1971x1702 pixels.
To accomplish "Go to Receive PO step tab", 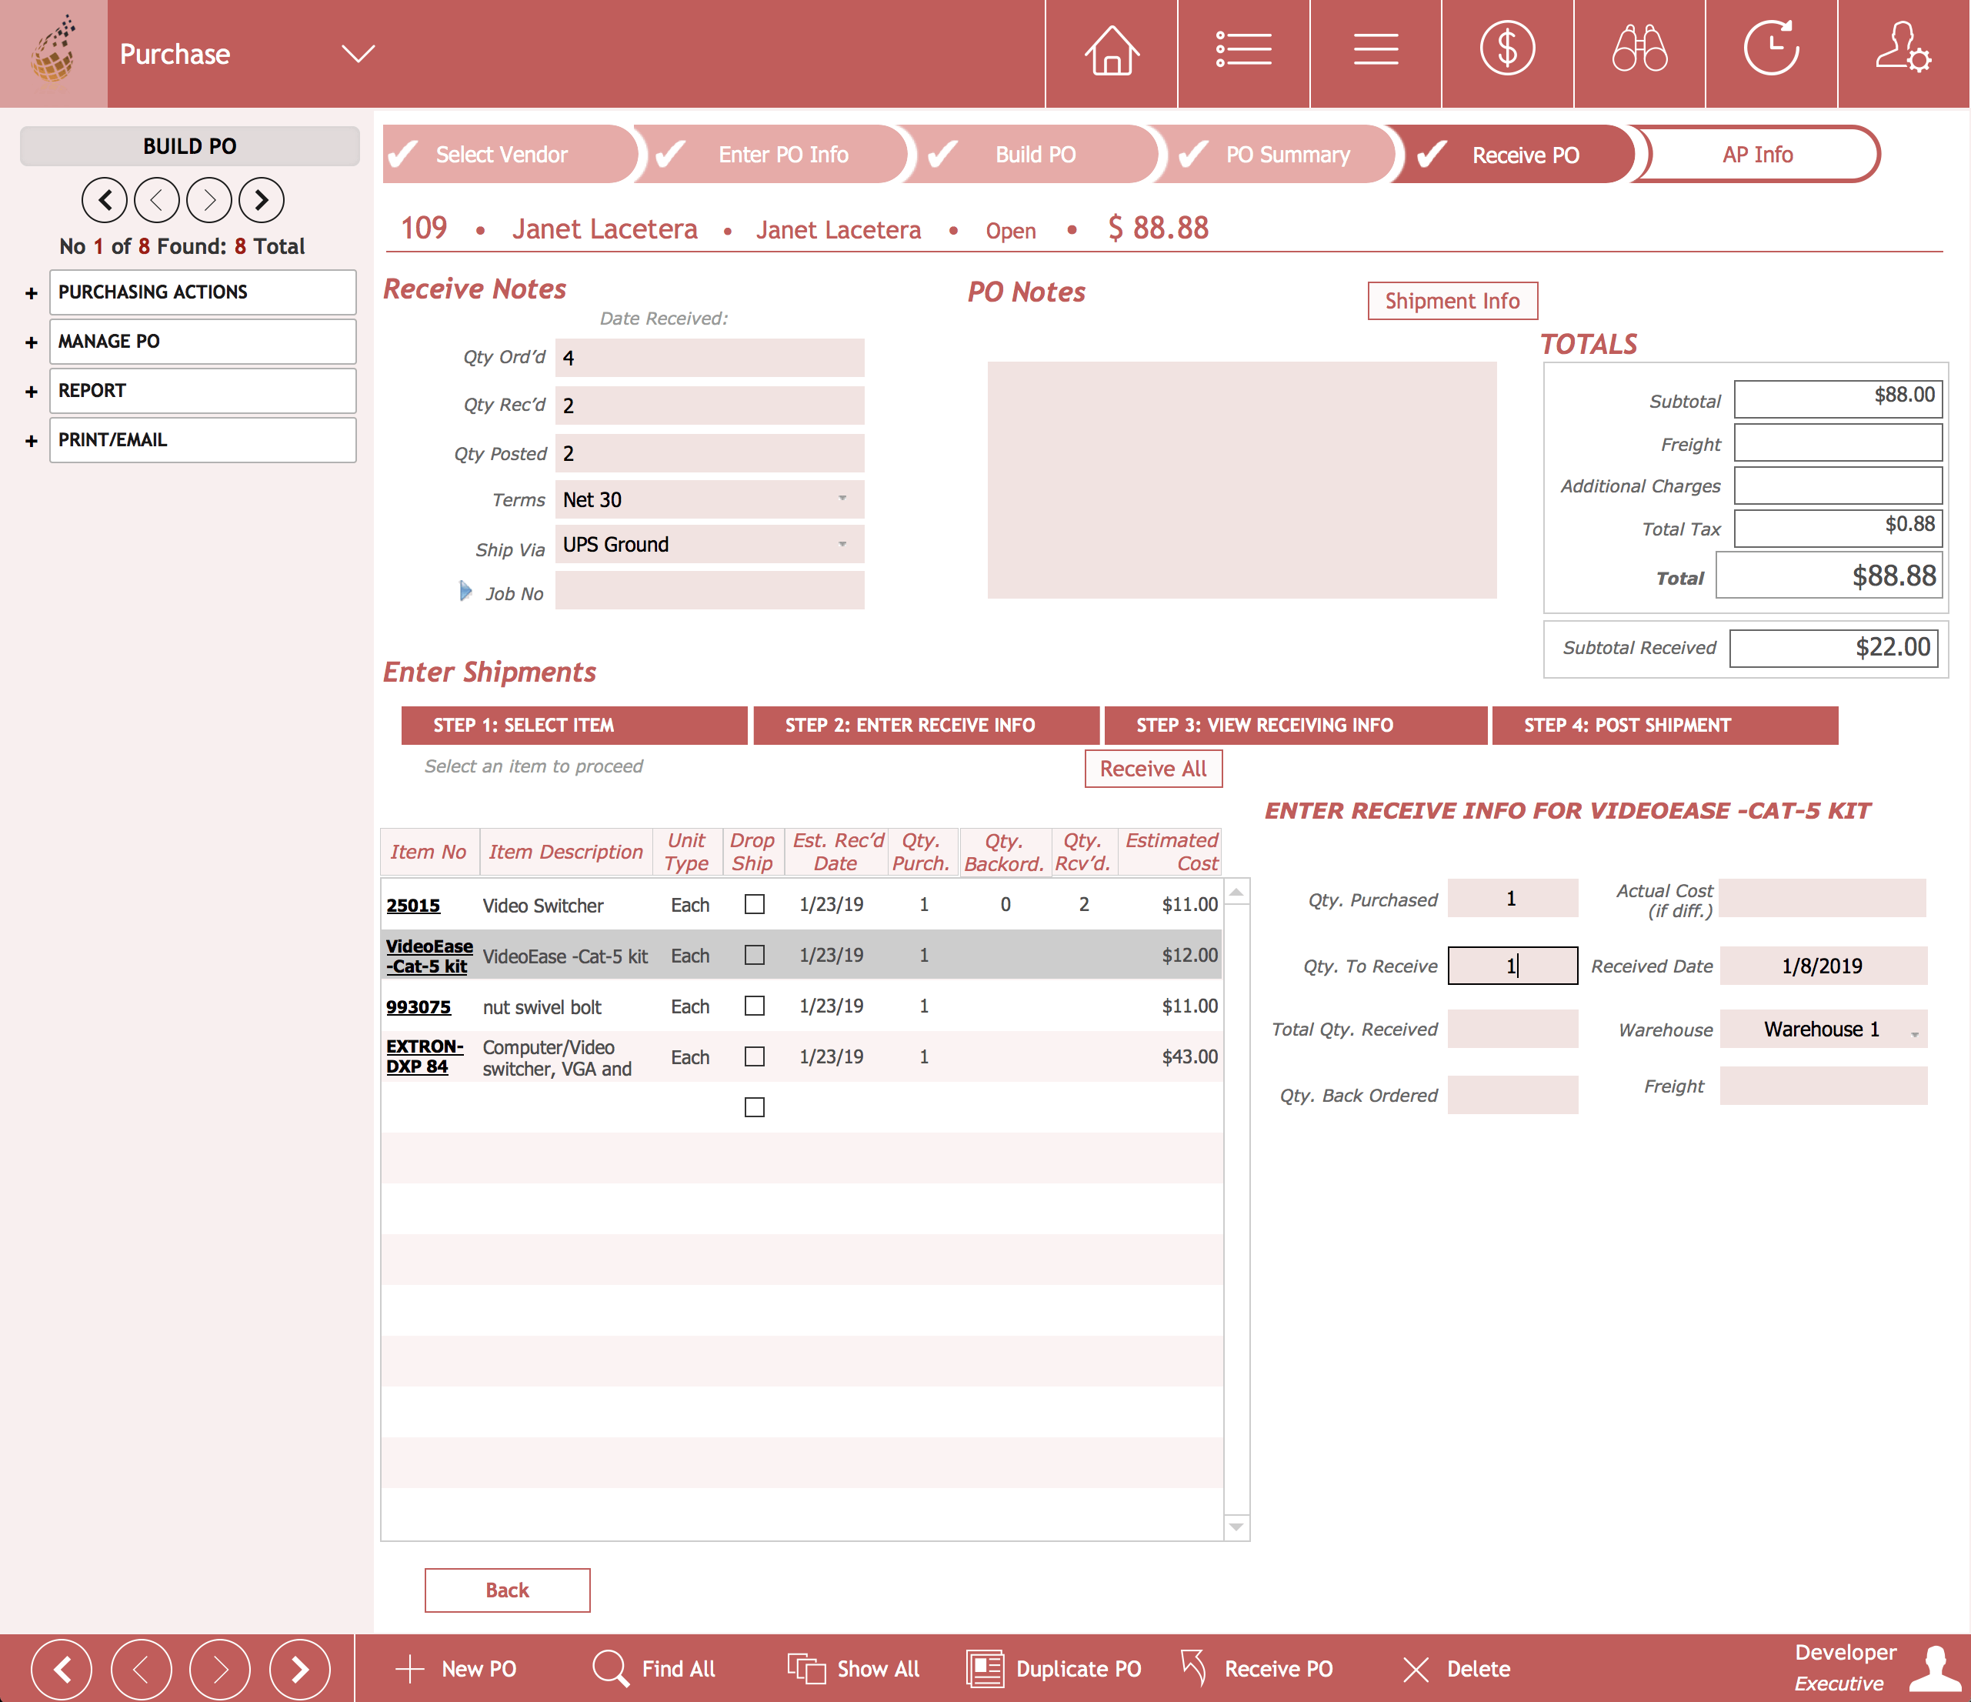I will (1519, 154).
